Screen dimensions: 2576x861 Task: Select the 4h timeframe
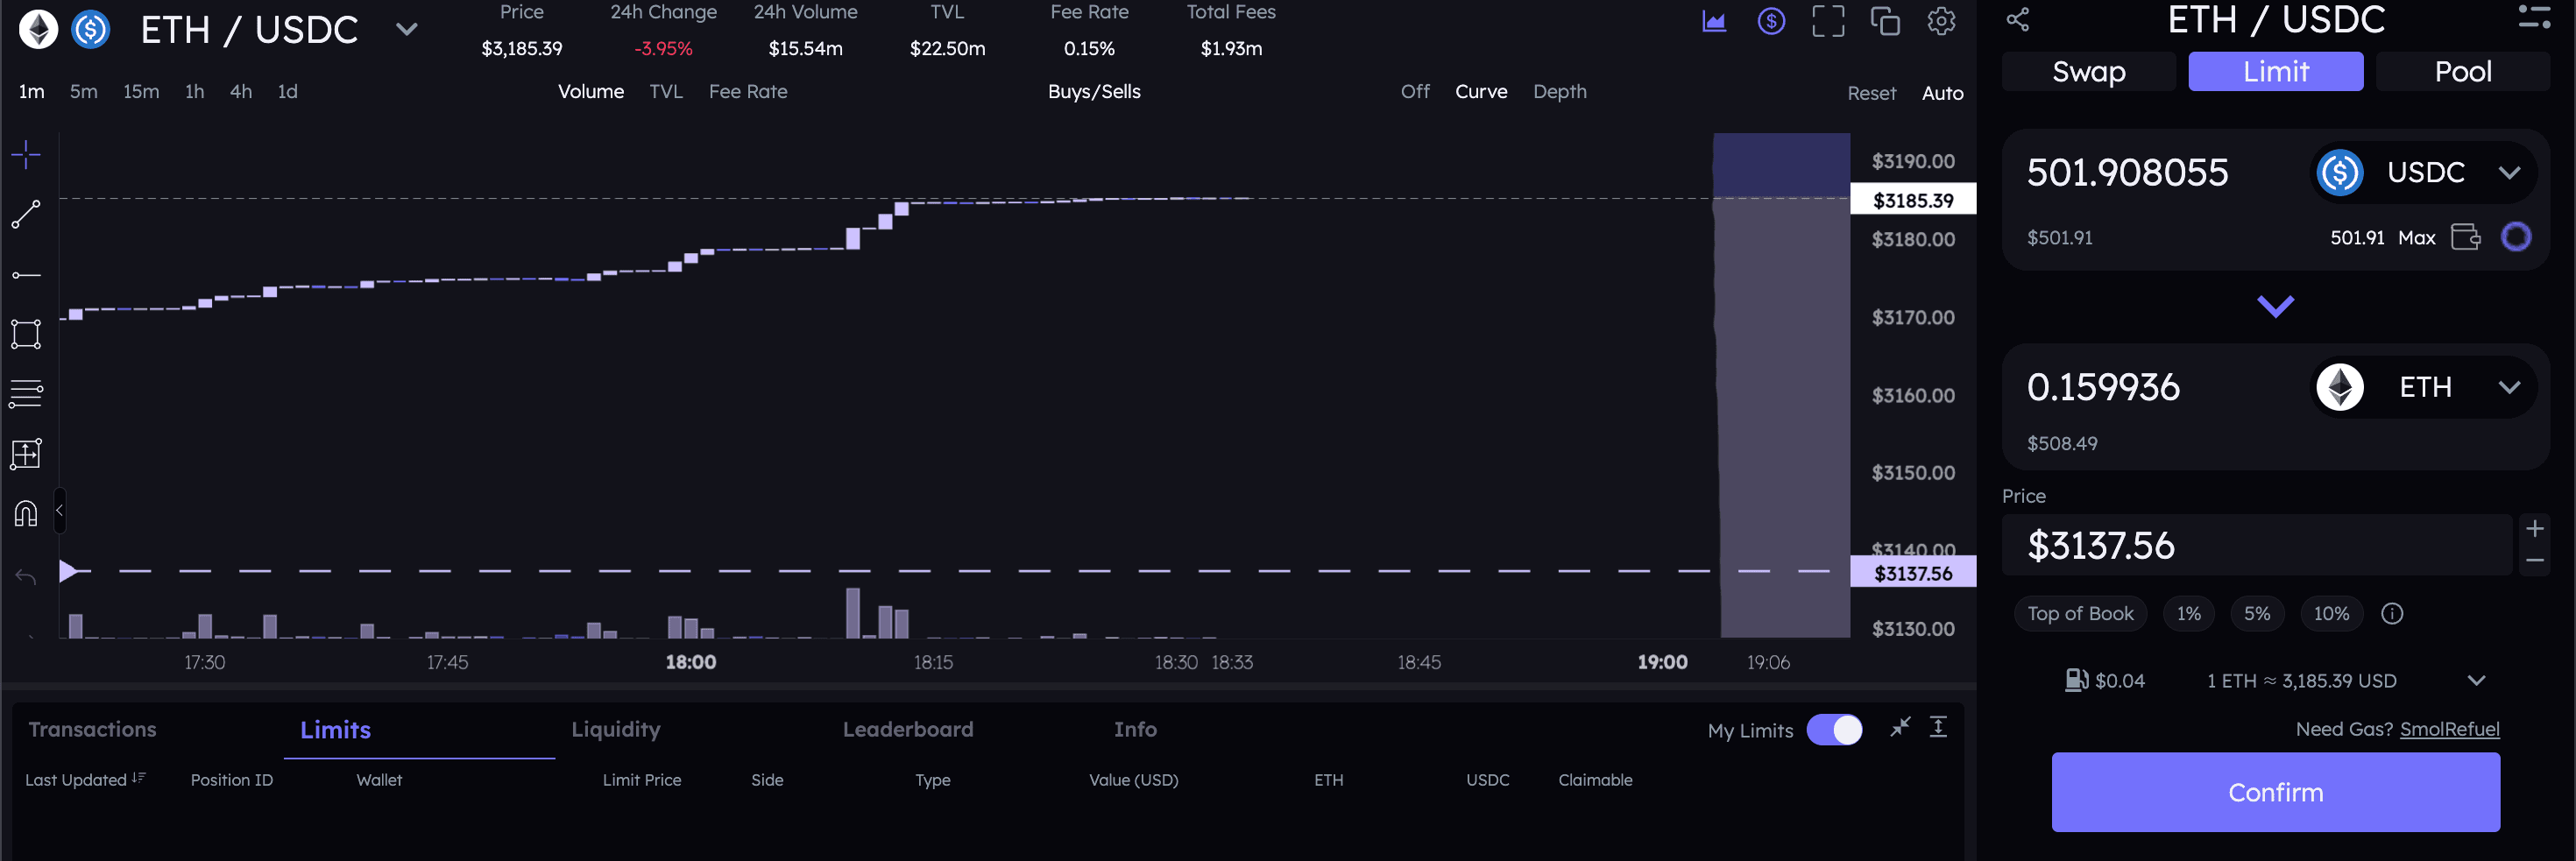tap(241, 91)
